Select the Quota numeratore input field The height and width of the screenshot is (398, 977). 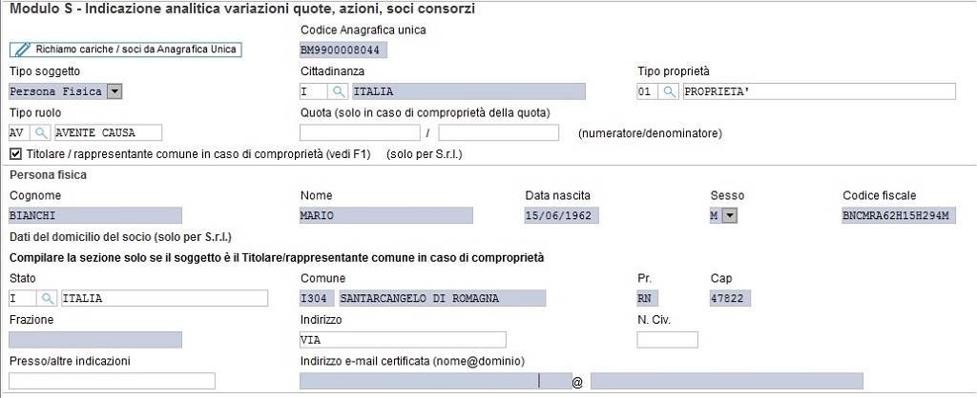tap(360, 132)
